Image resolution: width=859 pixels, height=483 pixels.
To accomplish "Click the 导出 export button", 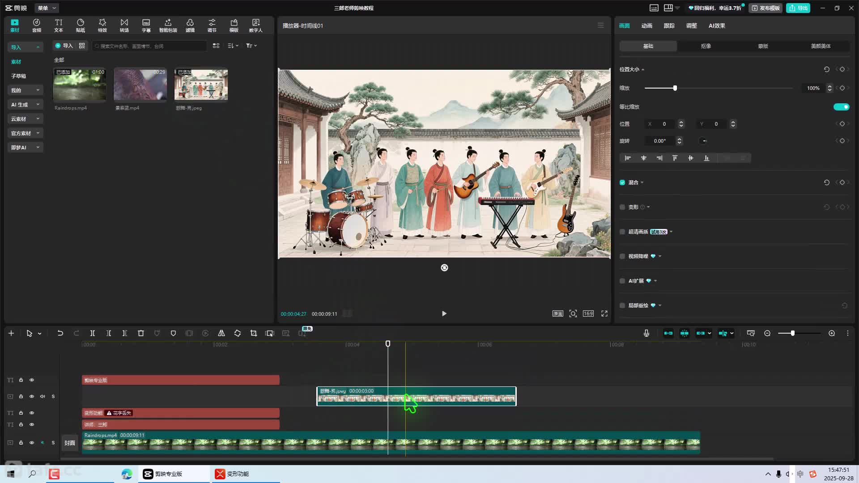I will tap(798, 8).
